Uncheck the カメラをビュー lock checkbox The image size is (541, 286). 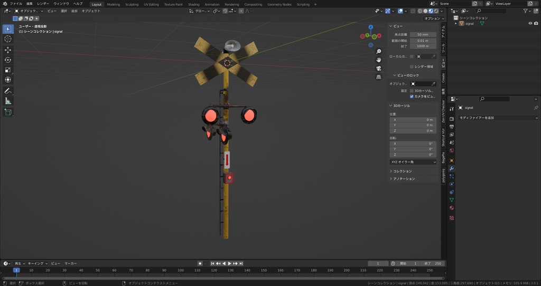[x=412, y=97]
